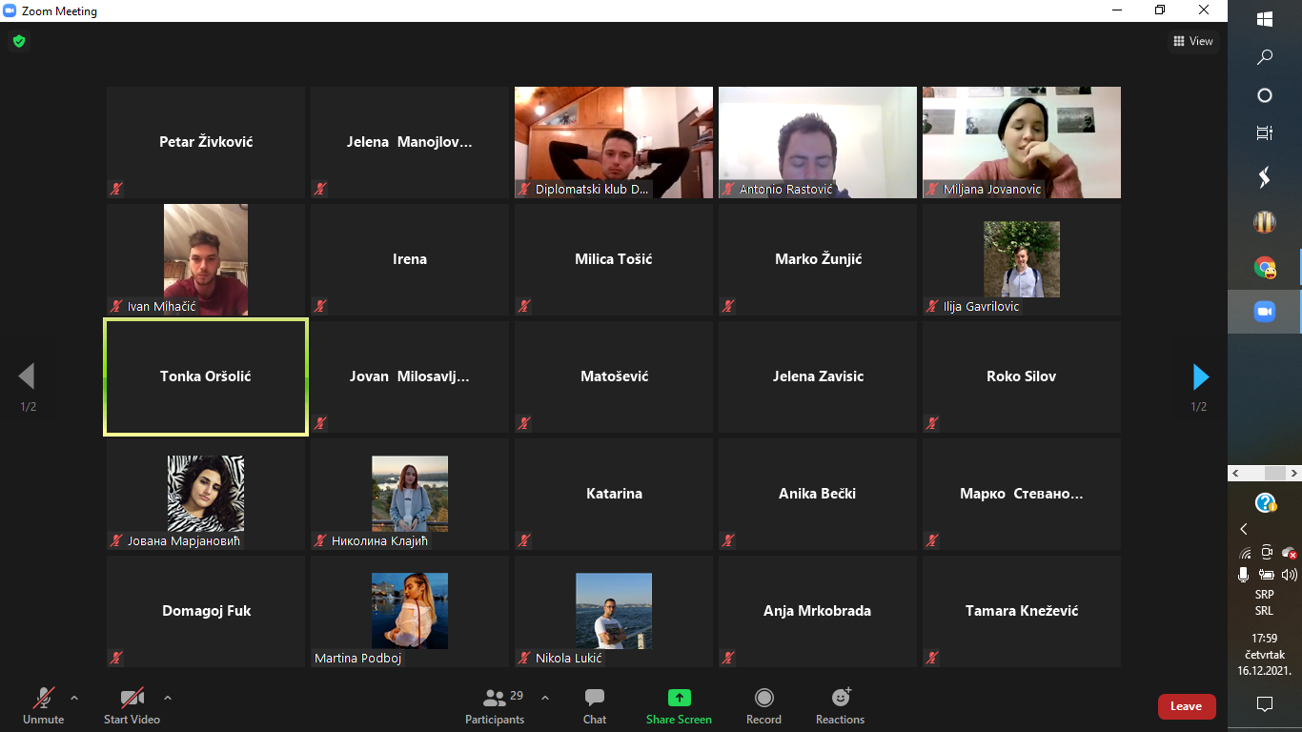1302x732 pixels.
Task: Select Milica Tošić participant tile
Action: 614,259
